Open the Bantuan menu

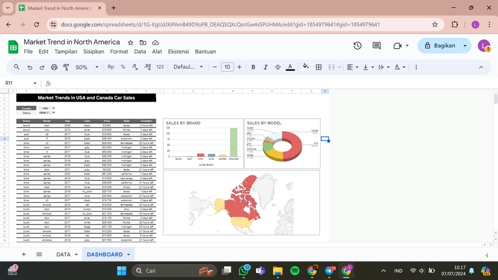(x=205, y=51)
